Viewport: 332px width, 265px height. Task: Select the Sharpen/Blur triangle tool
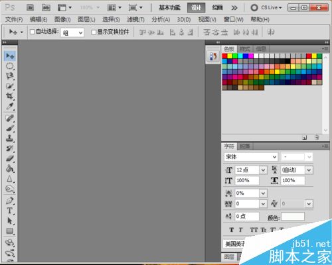10,179
